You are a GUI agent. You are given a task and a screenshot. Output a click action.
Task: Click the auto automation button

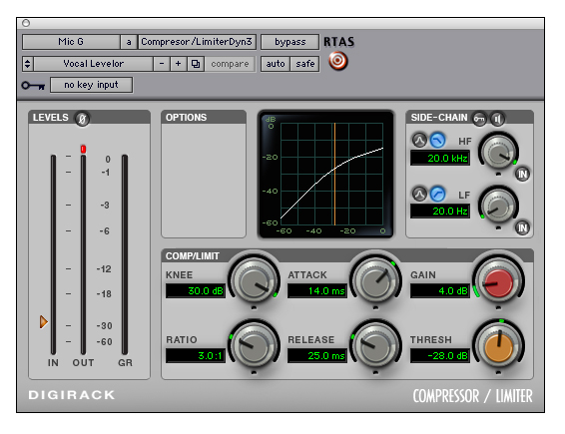(x=276, y=64)
